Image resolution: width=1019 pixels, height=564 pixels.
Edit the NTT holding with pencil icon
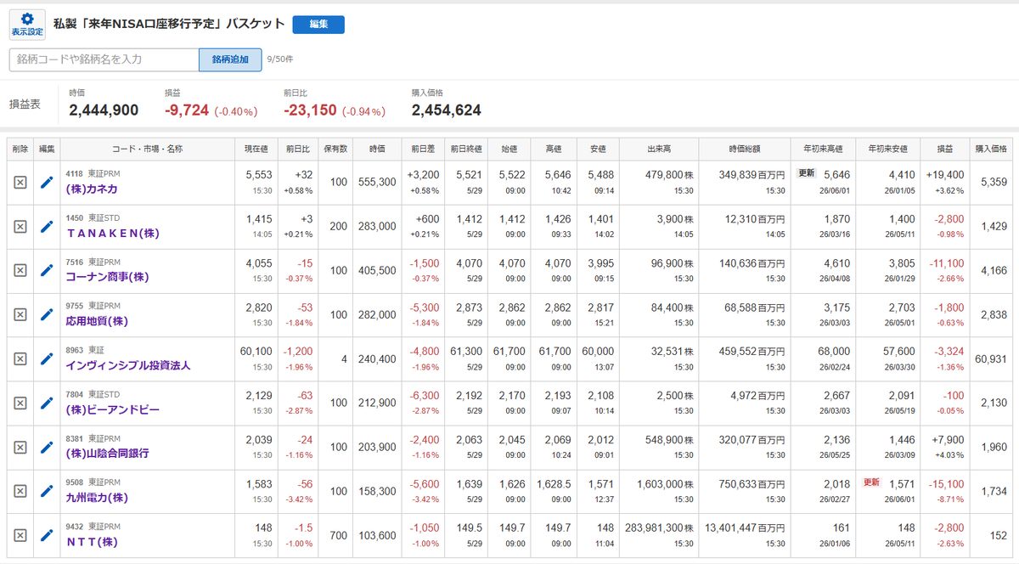(48, 535)
